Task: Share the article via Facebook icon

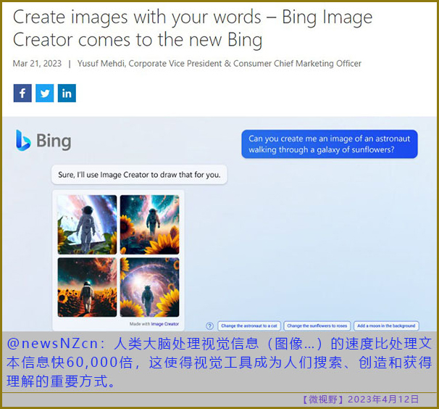Action: pyautogui.click(x=22, y=93)
